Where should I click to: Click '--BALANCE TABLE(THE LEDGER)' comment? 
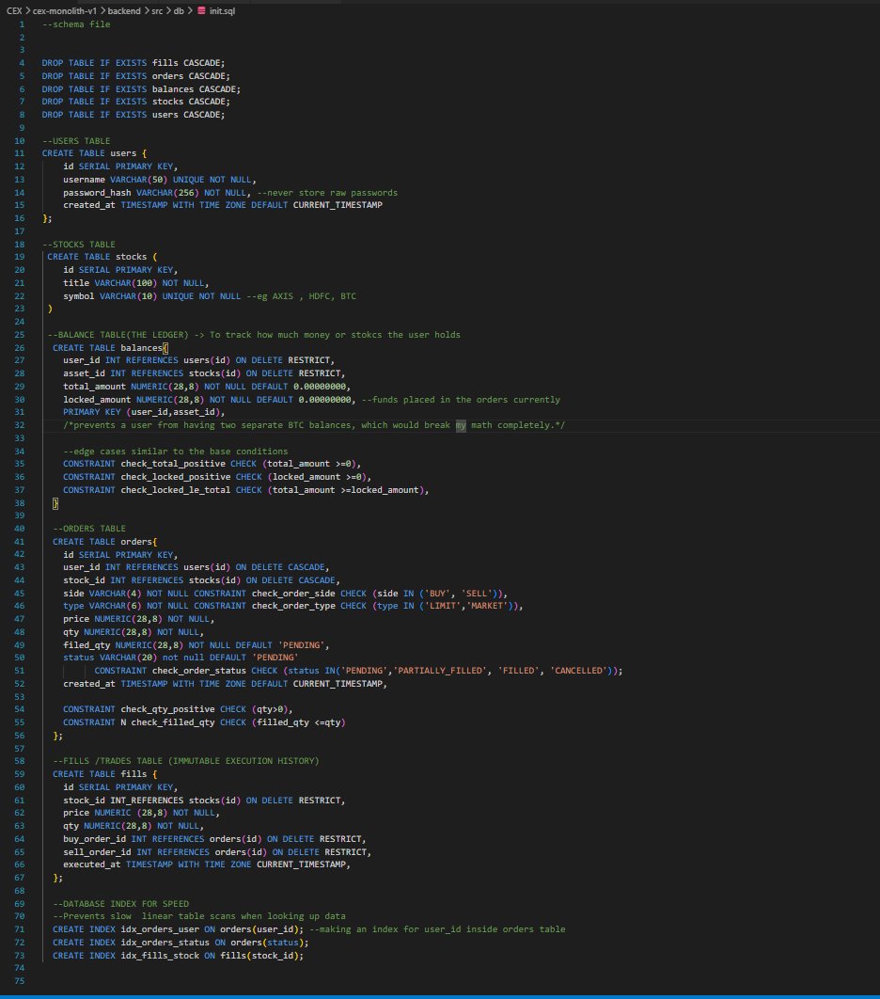pos(118,335)
